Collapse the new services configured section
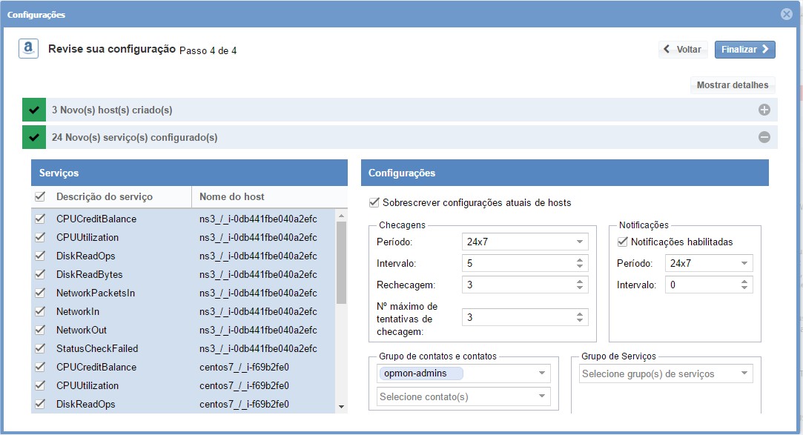The height and width of the screenshot is (435, 803). [764, 137]
